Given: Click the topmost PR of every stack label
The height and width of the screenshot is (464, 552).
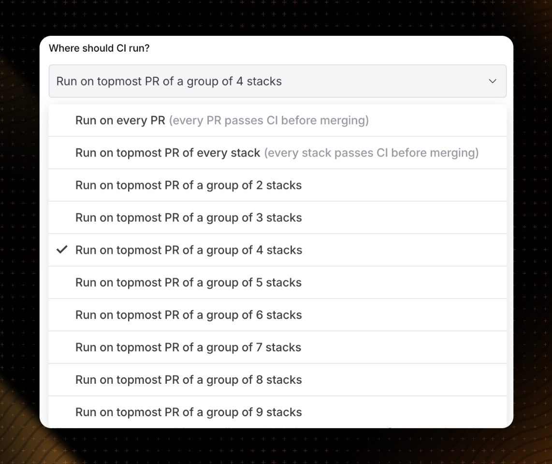Looking at the screenshot, I should point(167,152).
